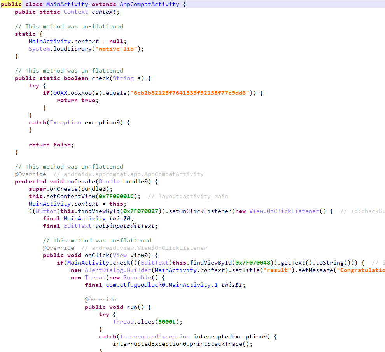Click the AlertDialog.Builder type name
The image size is (385, 352).
pos(118,270)
